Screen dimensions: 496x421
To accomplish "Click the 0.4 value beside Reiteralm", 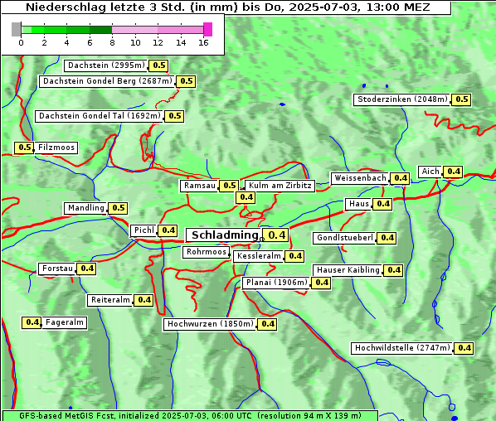I will point(144,300).
